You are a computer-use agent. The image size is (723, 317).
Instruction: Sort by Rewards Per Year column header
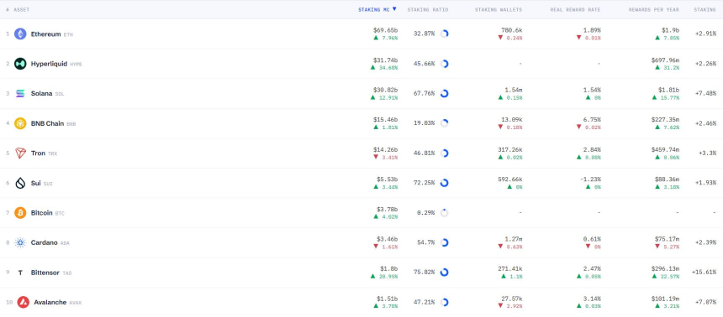(654, 10)
